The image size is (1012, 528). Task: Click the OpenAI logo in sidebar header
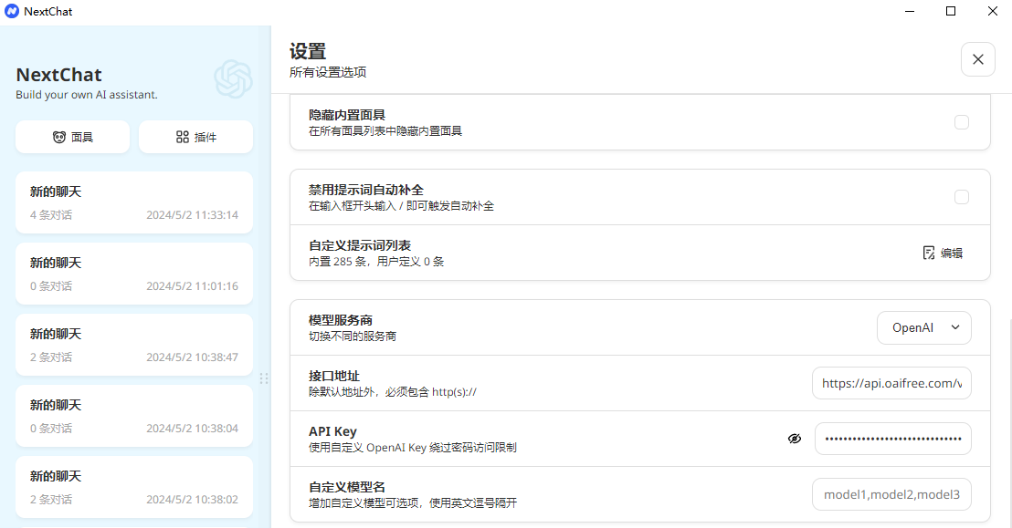click(233, 79)
